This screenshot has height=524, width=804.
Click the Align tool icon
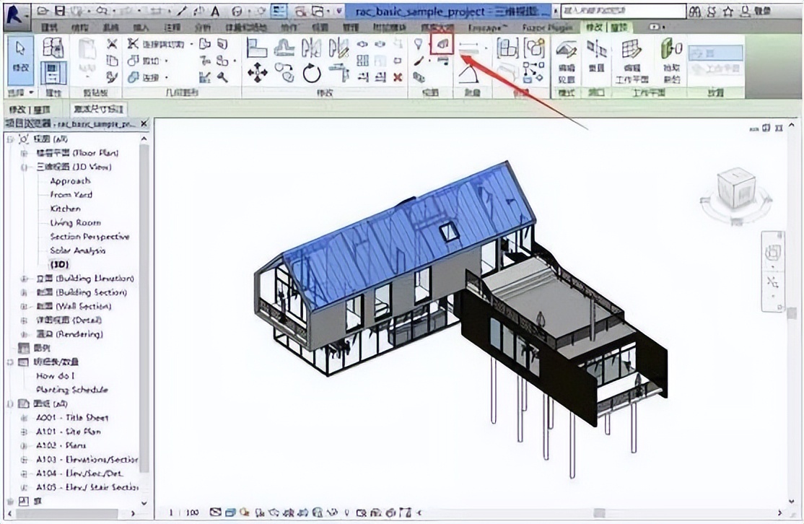257,48
